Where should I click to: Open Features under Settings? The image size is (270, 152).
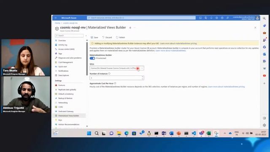tap(62, 85)
